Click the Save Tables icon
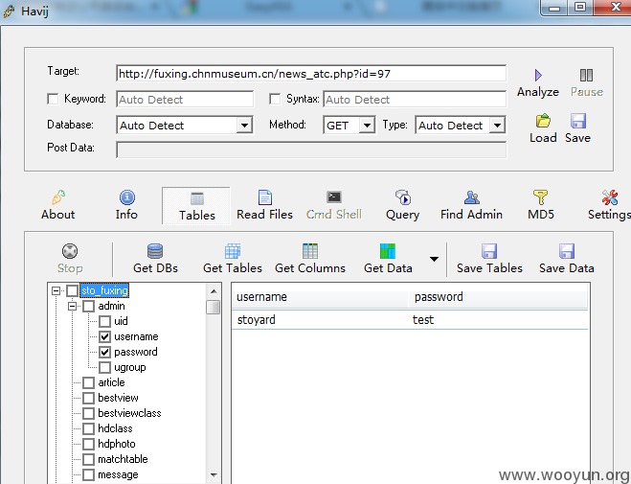Viewport: 631px width, 484px height. point(489,251)
